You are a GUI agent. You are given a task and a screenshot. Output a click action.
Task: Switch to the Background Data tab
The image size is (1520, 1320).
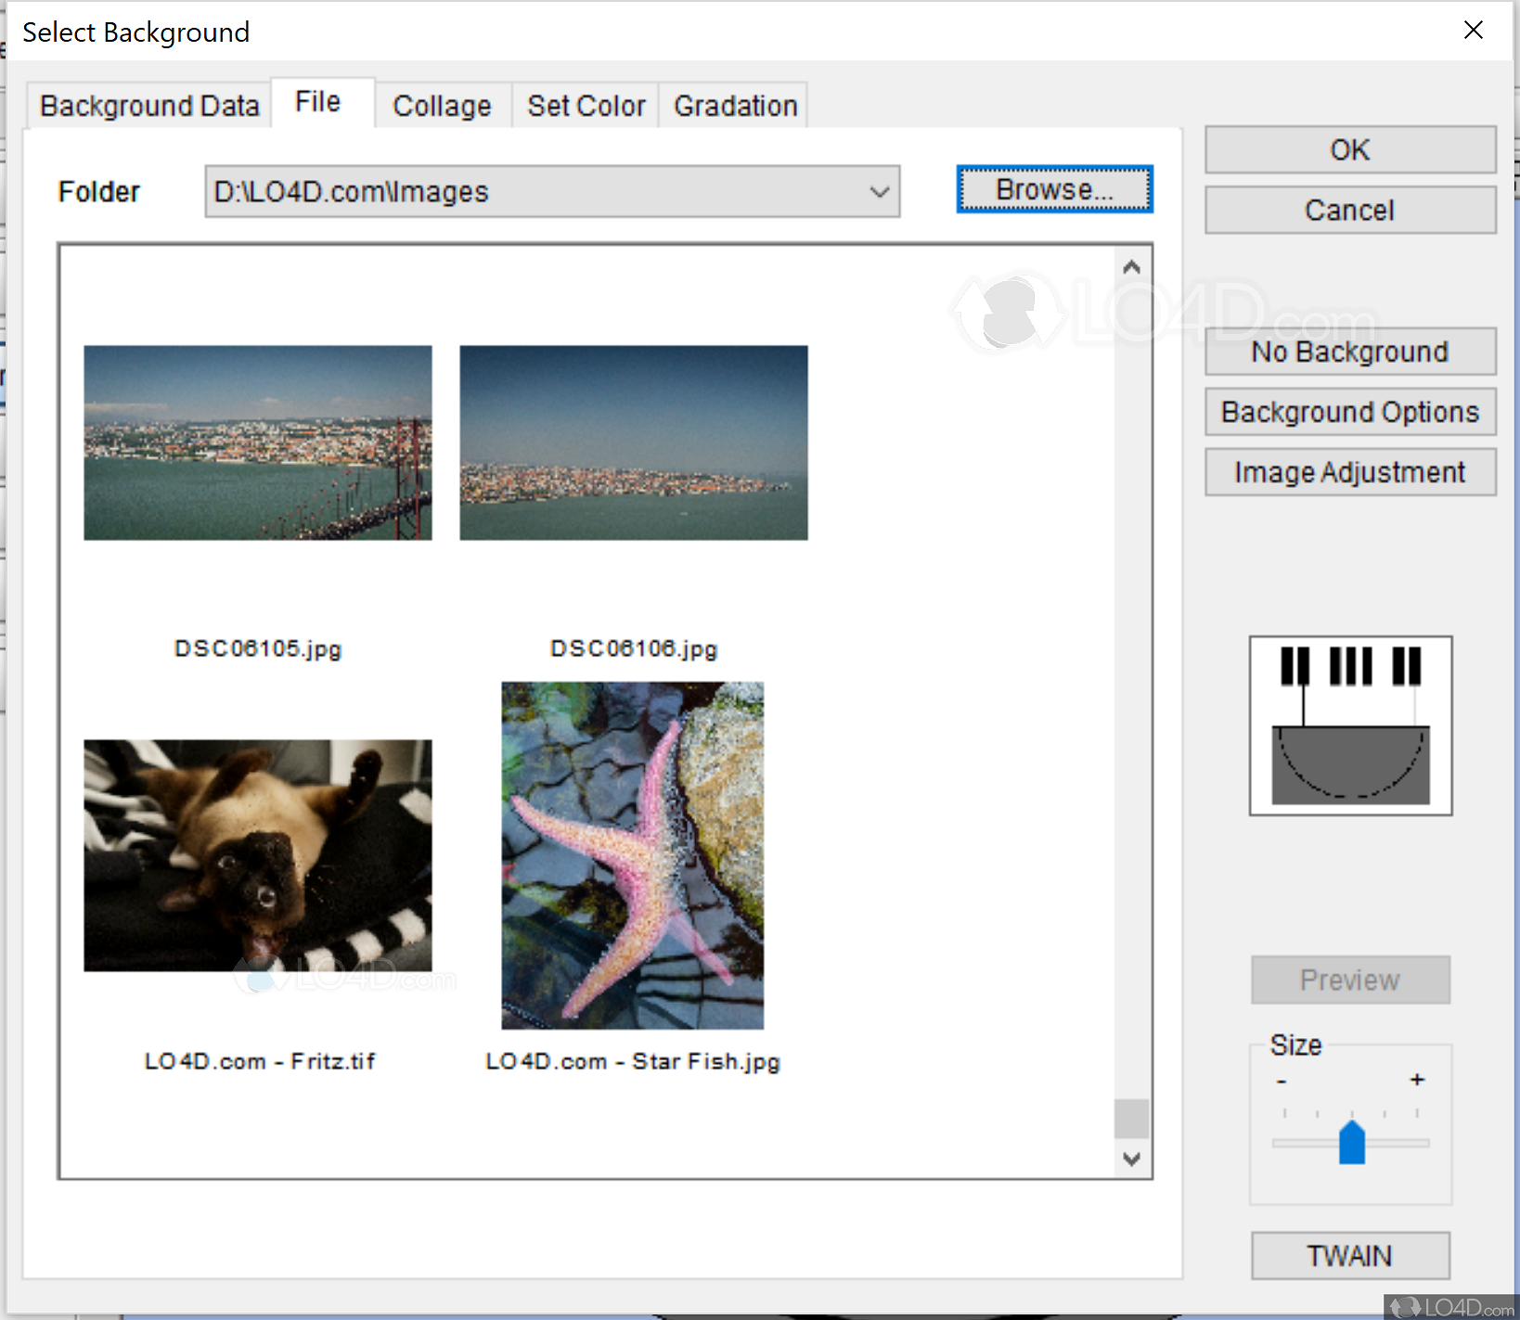tap(149, 106)
